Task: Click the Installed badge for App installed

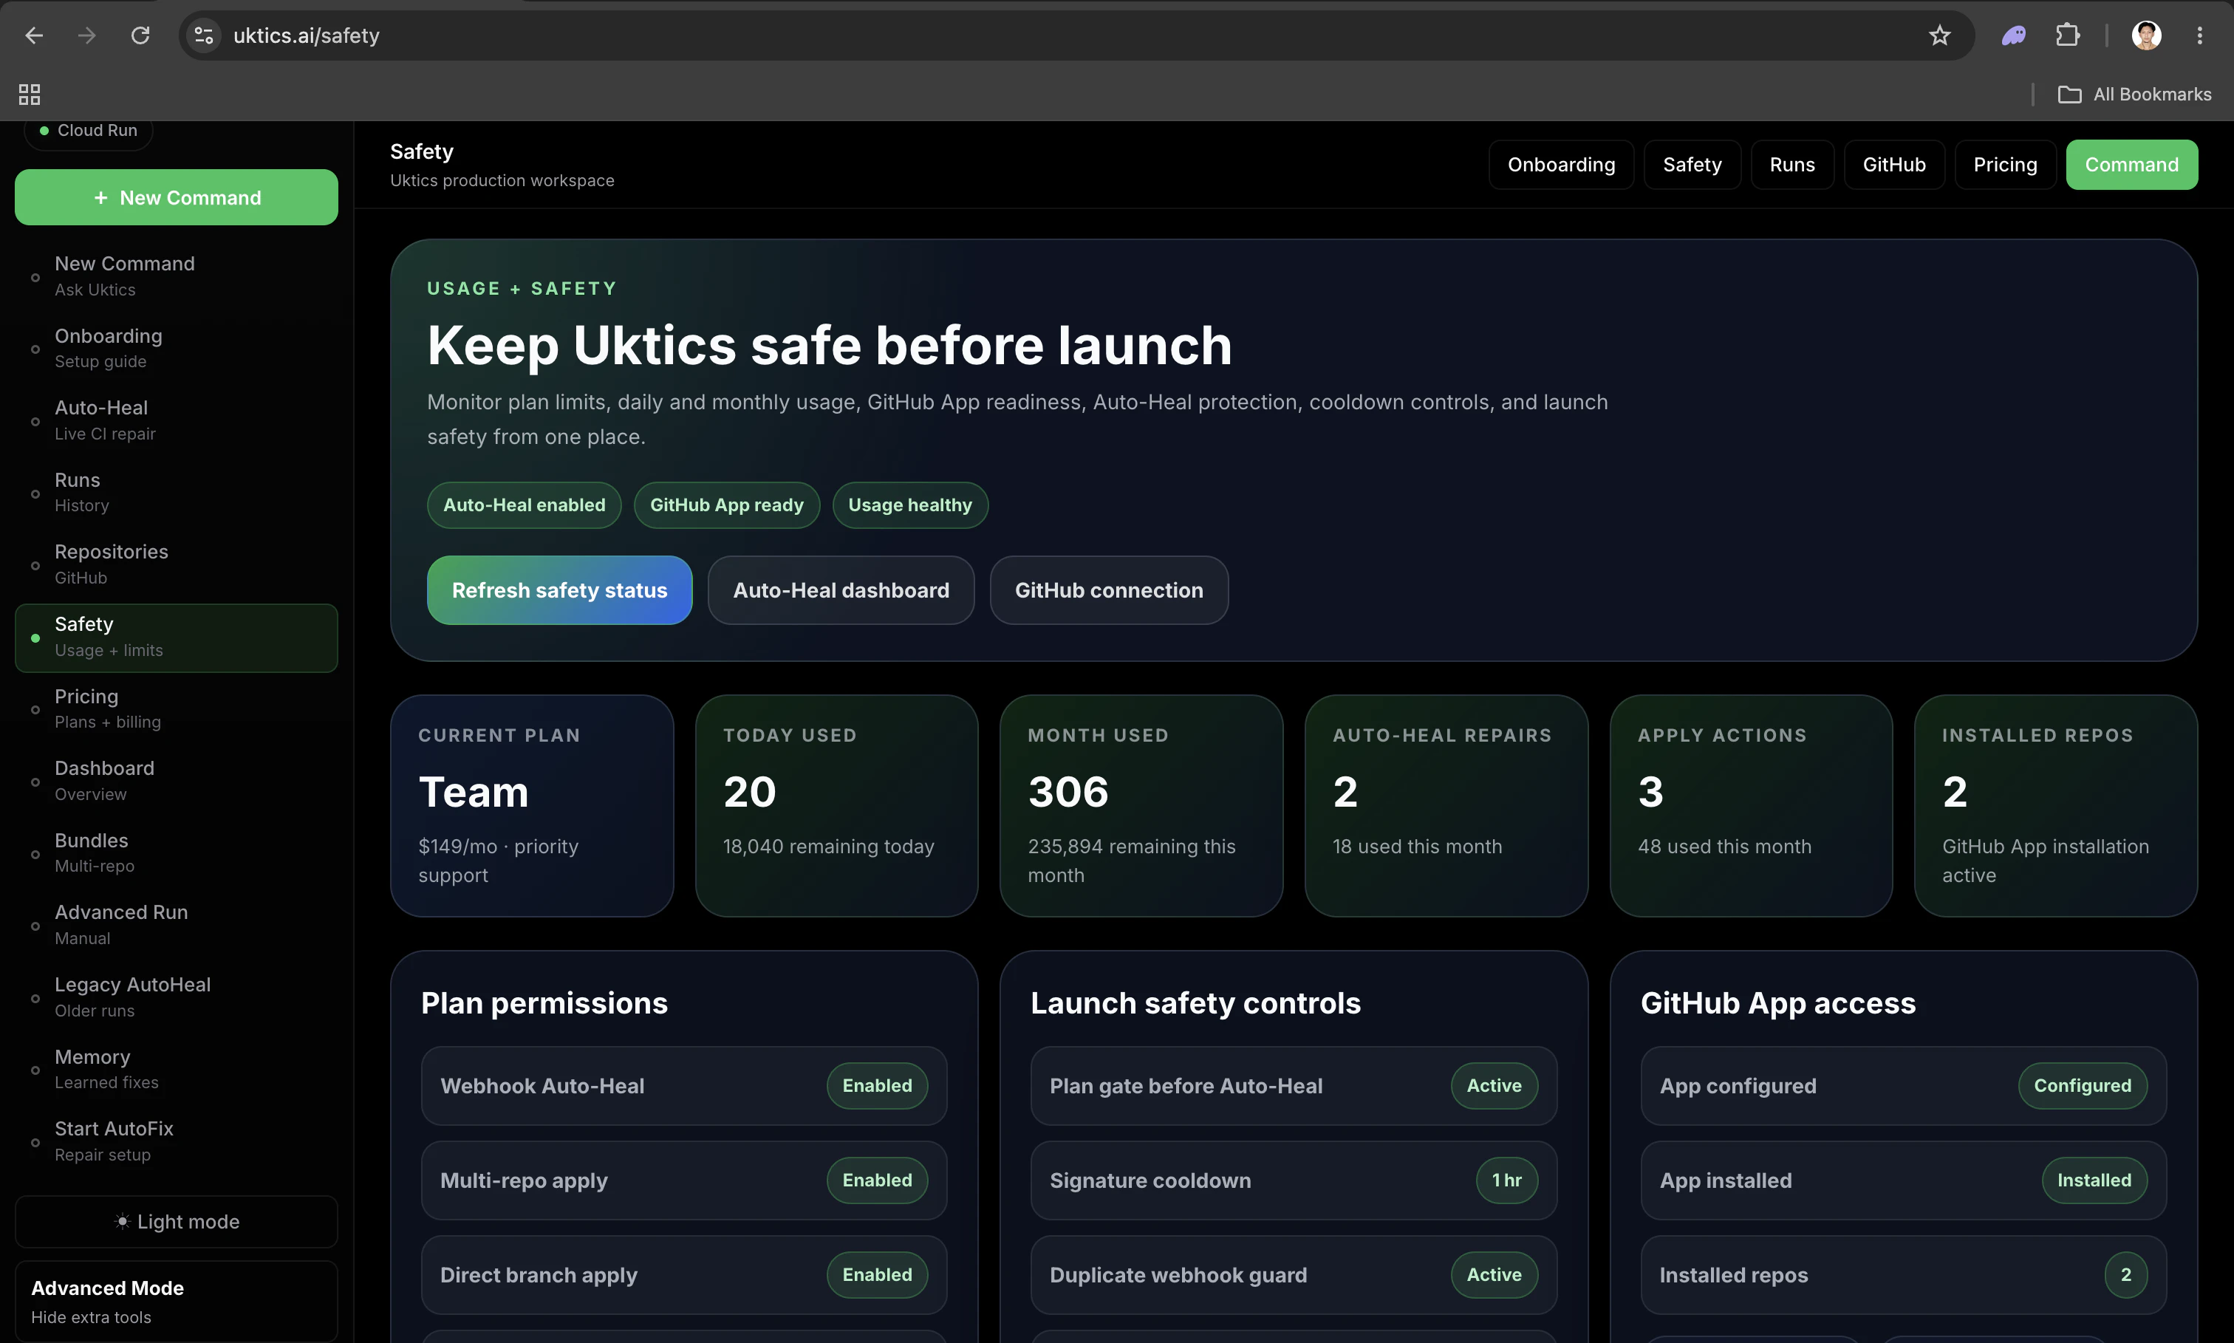Action: click(x=2094, y=1180)
